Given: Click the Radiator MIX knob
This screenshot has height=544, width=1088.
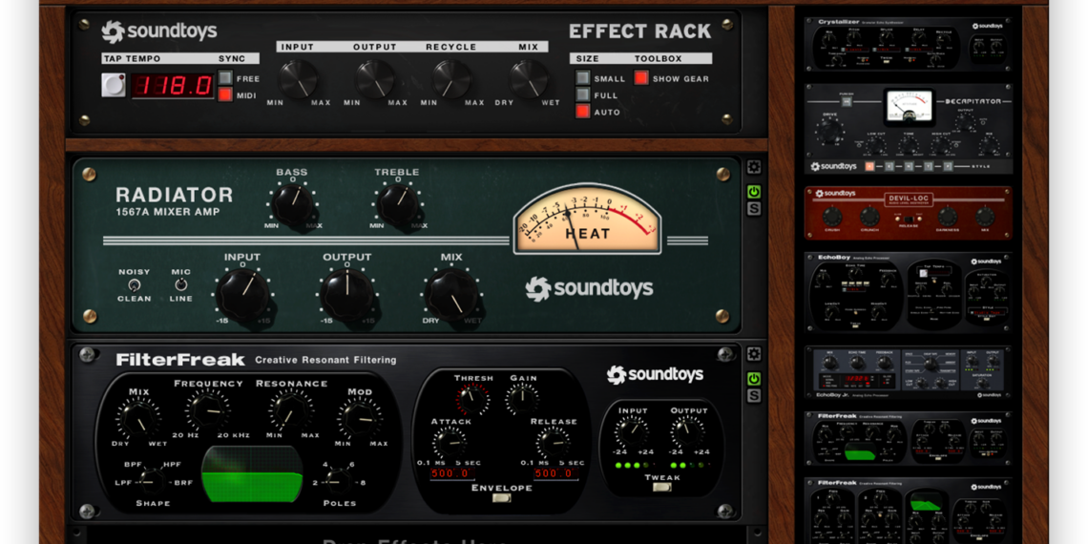Looking at the screenshot, I should pos(451,294).
